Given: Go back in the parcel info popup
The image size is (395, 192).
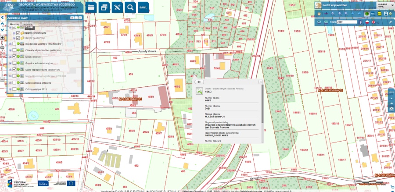Looking at the screenshot, I should click(199, 82).
